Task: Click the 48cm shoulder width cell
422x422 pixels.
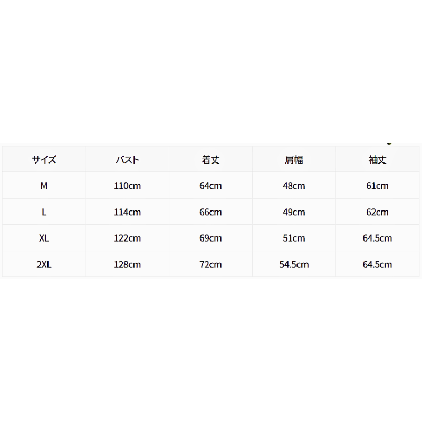Action: 294,186
